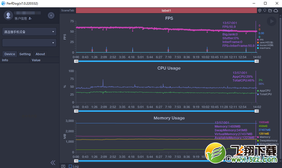
Task: Click the red label1 scene bar
Action: coord(166,11)
